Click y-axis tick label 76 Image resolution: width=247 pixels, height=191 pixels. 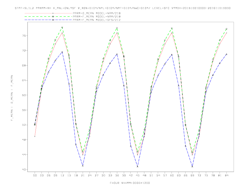point(24,36)
